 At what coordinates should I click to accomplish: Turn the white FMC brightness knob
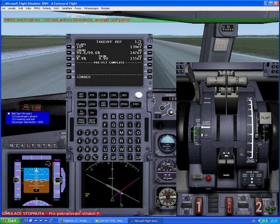[139, 95]
